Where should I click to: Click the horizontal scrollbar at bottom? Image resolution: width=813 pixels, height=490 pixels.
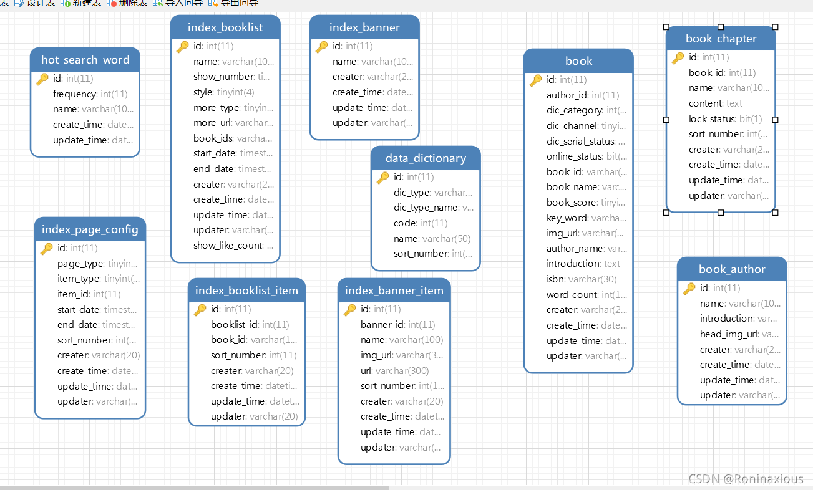coord(195,488)
